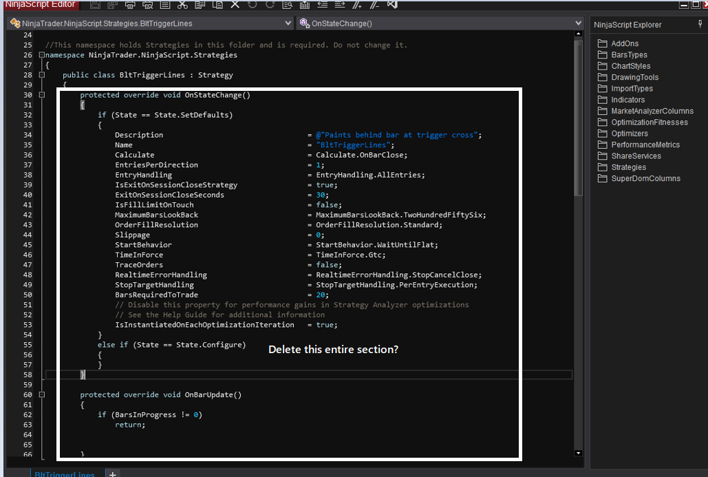Collapse the OnBarUpdate method block
The height and width of the screenshot is (477, 708).
click(42, 395)
